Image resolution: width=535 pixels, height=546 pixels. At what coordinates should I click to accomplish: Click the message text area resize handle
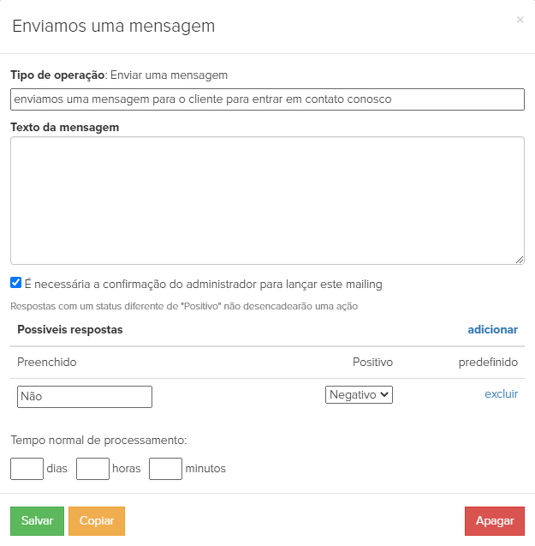520,259
